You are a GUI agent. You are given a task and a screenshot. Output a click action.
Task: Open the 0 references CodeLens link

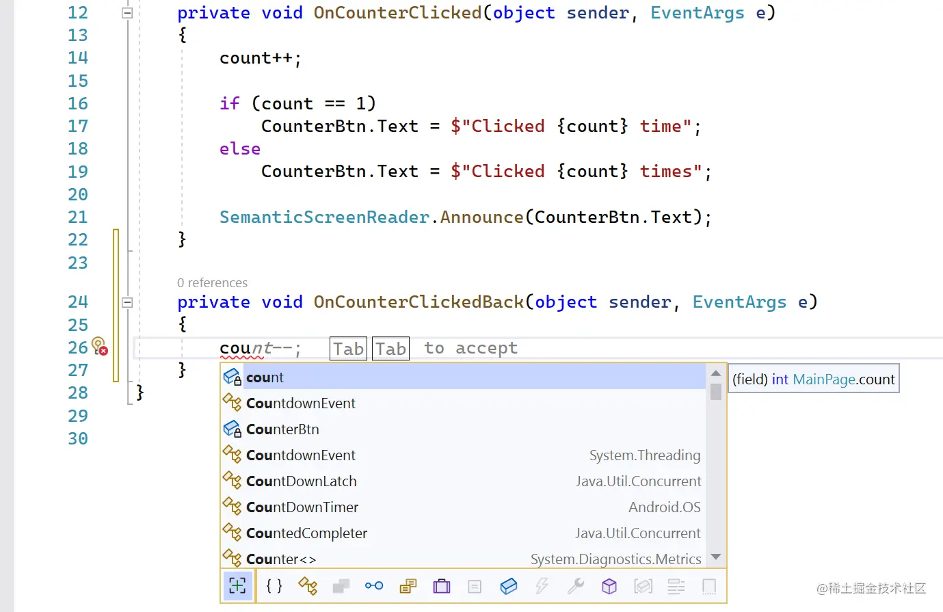(212, 282)
